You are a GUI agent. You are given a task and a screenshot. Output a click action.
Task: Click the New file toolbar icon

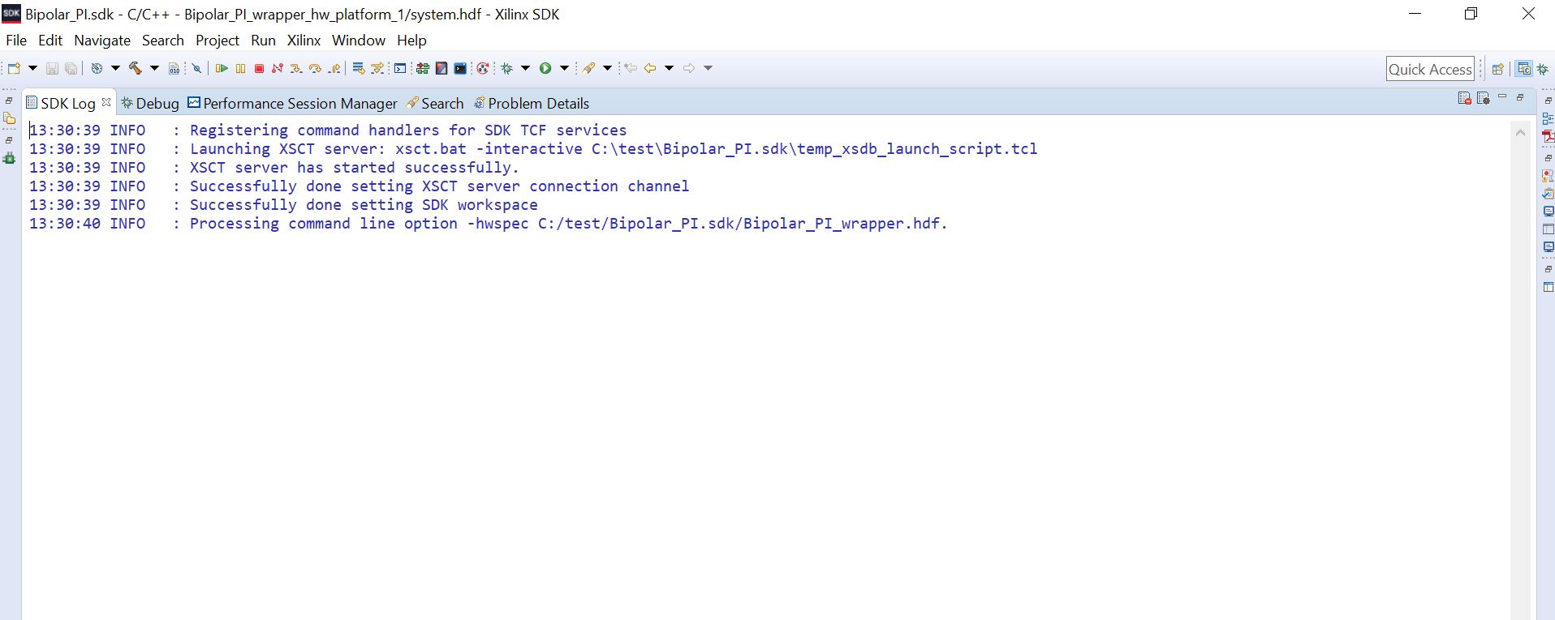click(x=14, y=69)
